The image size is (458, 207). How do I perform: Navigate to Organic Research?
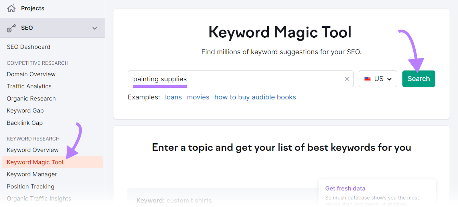pos(31,99)
